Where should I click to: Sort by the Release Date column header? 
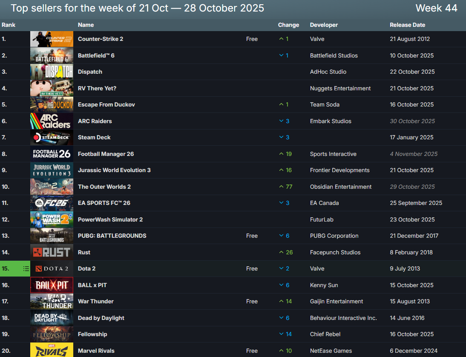407,25
